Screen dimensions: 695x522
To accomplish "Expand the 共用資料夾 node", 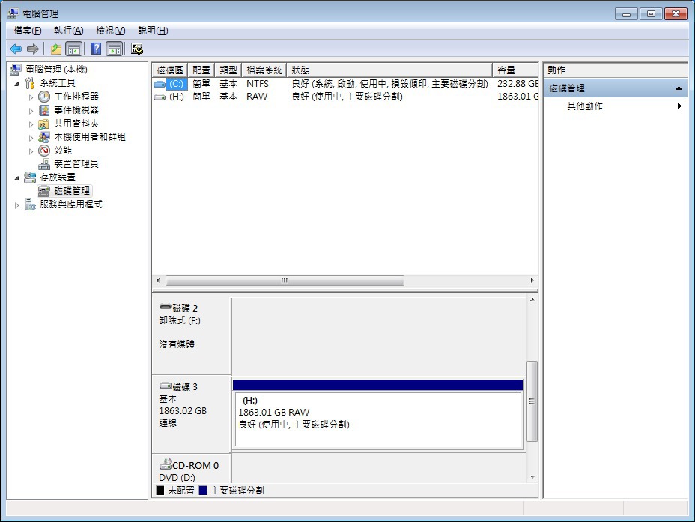I will pos(31,124).
